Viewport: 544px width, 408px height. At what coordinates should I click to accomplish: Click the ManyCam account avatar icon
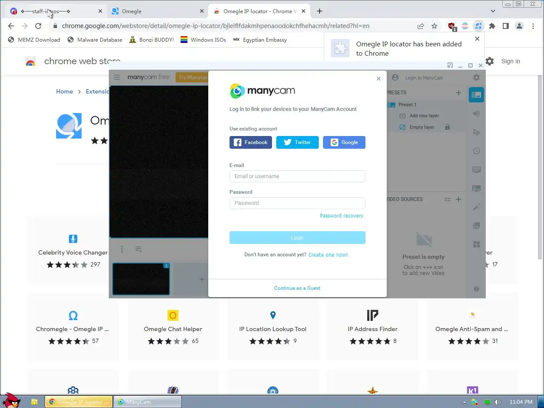(x=395, y=77)
